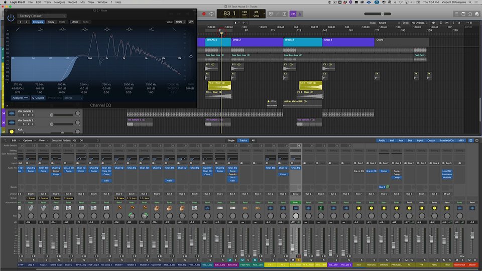
Task: Expand the Channel EQ bottom disclosure triangle
Action: point(7,106)
